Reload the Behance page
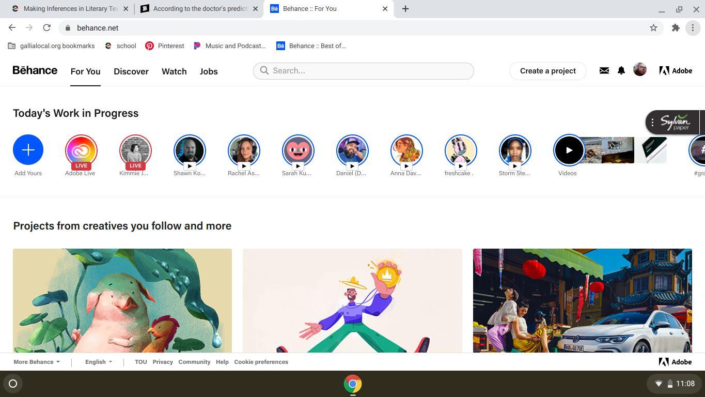 pyautogui.click(x=46, y=28)
